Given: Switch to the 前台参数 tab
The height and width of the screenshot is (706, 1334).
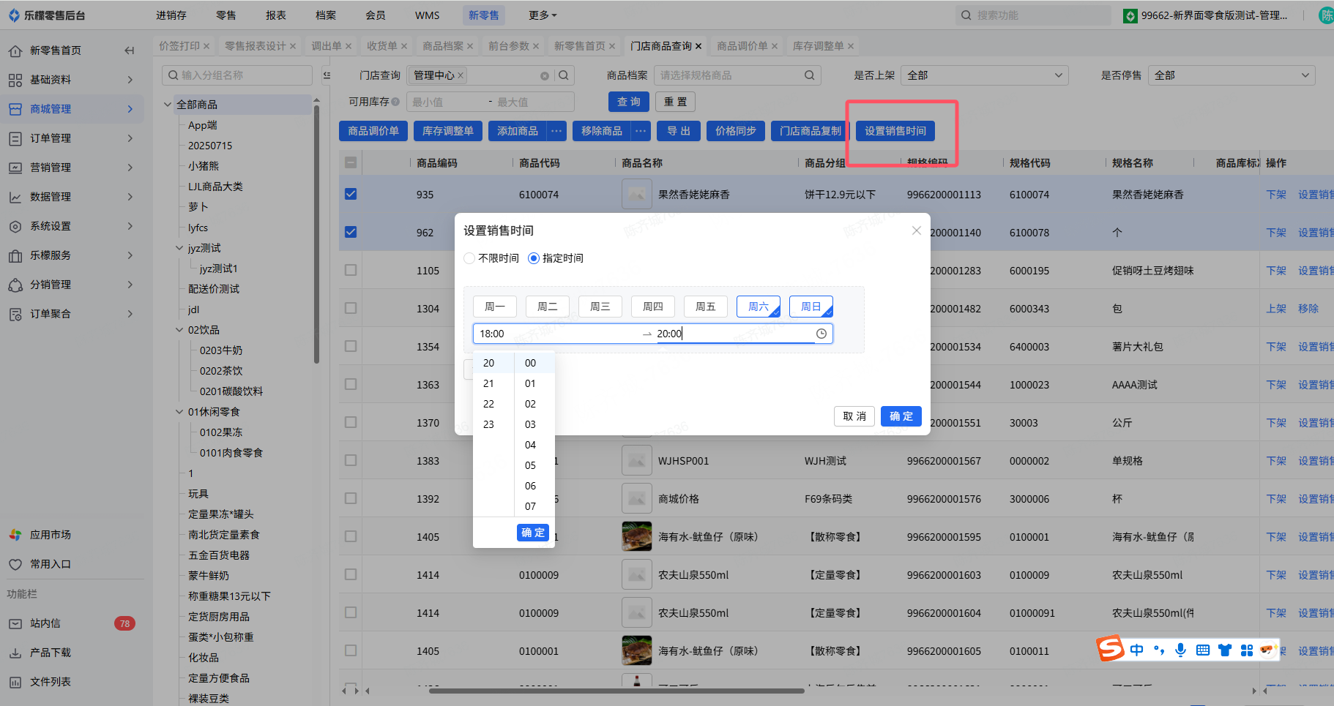Looking at the screenshot, I should click(509, 46).
